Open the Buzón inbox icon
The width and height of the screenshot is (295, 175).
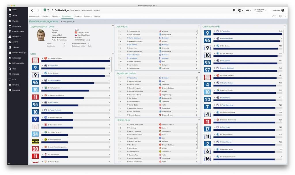tap(10, 15)
